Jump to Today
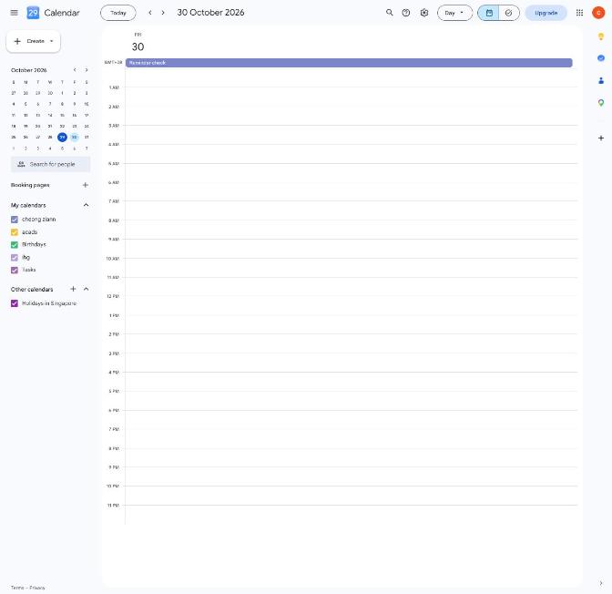This screenshot has width=612, height=594. click(118, 13)
